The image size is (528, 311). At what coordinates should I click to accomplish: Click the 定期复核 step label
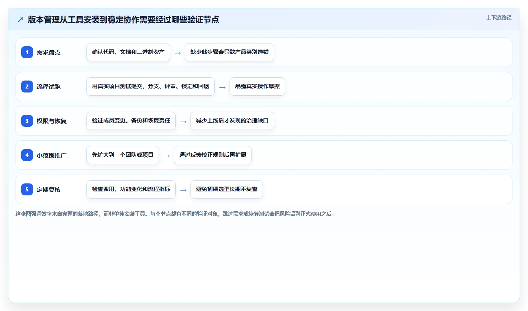click(49, 189)
